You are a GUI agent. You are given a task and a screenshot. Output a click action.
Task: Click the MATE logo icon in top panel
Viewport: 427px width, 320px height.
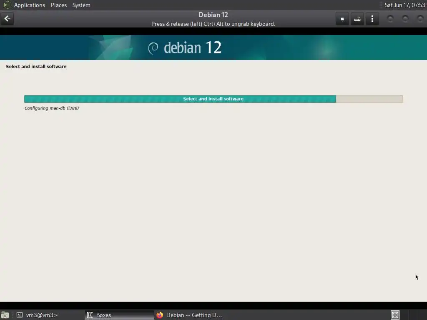pos(7,5)
